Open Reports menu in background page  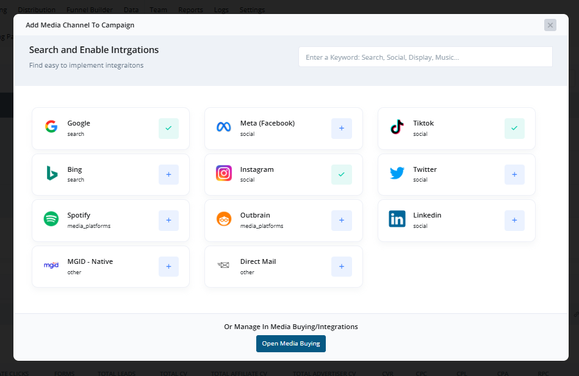[190, 10]
